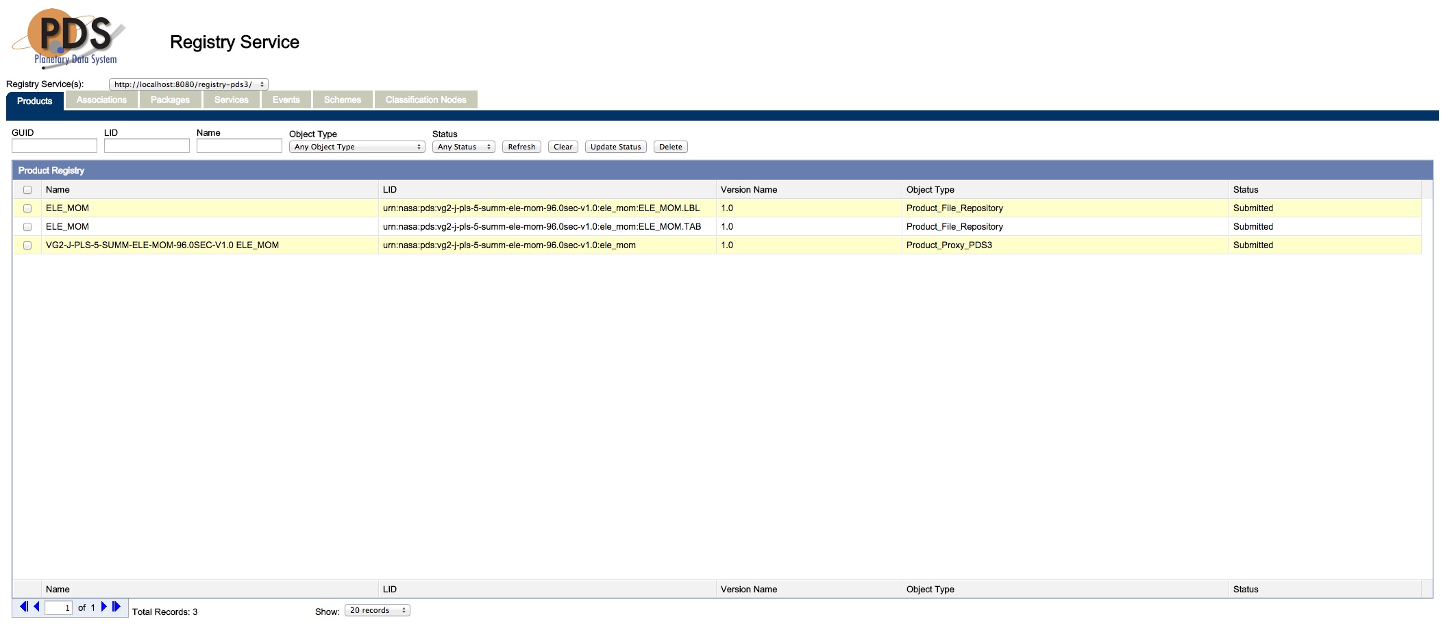The image size is (1443, 630).
Task: Click the Total Records: 3 text
Action: [164, 612]
